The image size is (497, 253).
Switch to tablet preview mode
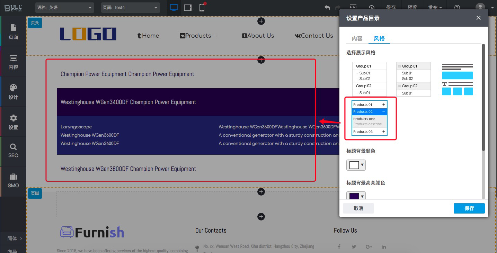tap(188, 8)
